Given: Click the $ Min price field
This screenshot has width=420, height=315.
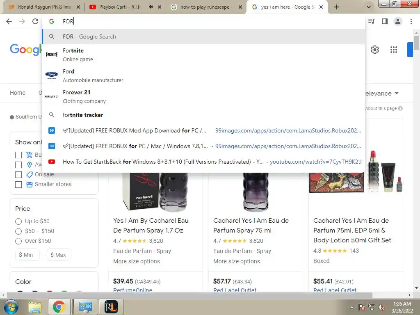Looking at the screenshot, I should click(27, 255).
